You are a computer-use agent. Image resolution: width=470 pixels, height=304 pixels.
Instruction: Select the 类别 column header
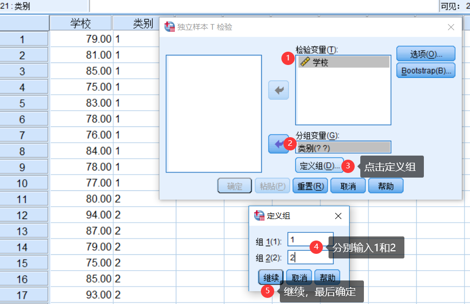pyautogui.click(x=136, y=24)
